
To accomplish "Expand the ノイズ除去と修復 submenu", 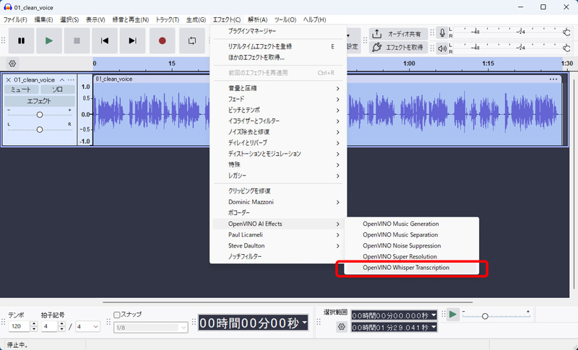I will (278, 132).
